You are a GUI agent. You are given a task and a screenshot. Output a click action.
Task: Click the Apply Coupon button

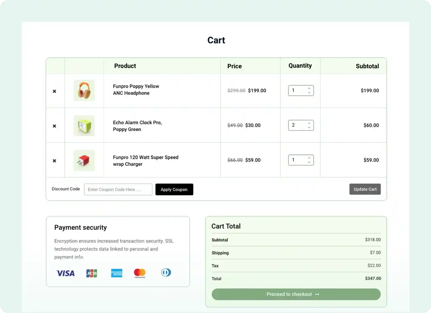[174, 189]
